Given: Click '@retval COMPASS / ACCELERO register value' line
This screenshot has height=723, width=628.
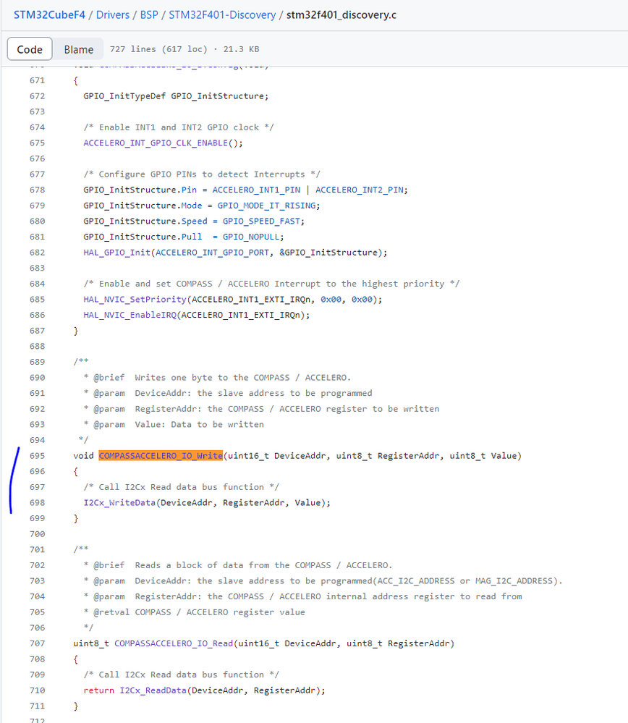Looking at the screenshot, I should (x=194, y=612).
